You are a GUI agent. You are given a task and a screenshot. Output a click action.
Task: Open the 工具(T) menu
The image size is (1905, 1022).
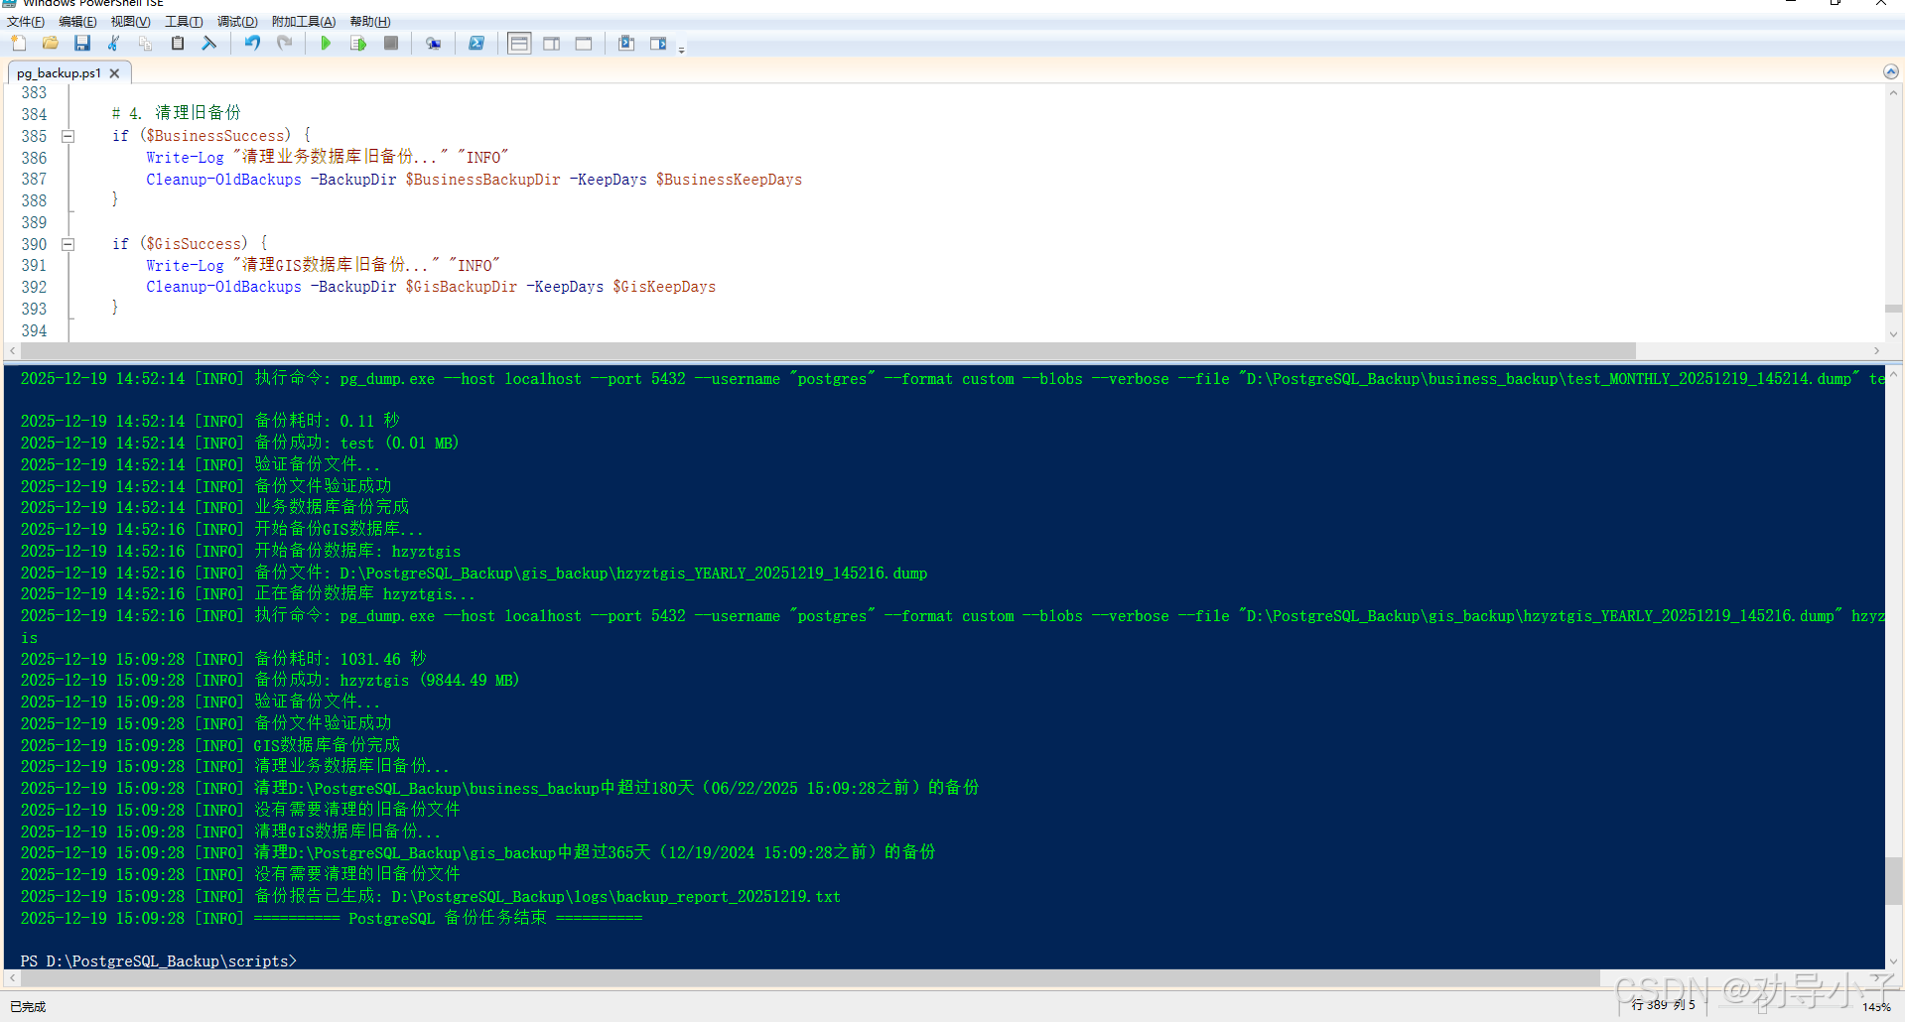coord(184,21)
